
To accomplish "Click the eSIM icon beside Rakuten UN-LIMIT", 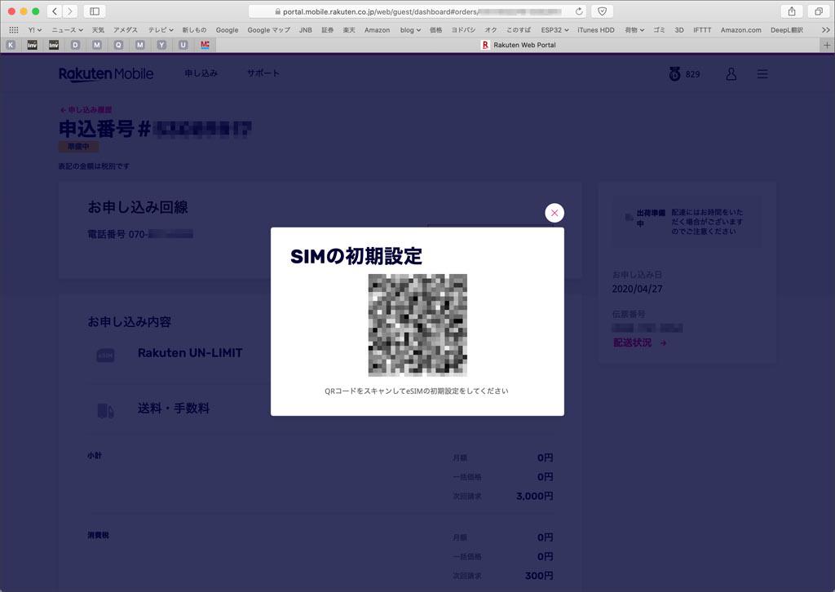I will (105, 355).
